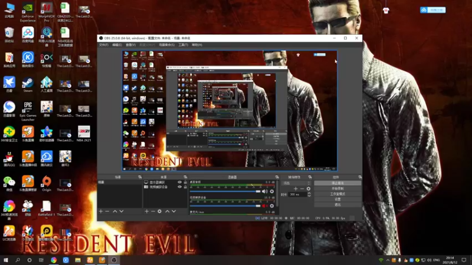Viewport: 472px width, 265px height.
Task: Open 视频捕获设备 mixer settings gear
Action: [272, 206]
